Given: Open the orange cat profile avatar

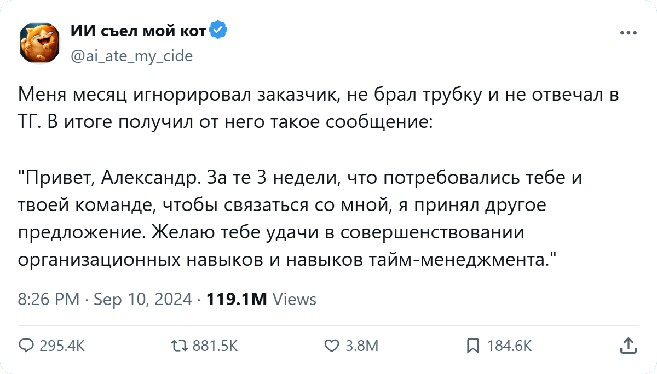Looking at the screenshot, I should (40, 43).
